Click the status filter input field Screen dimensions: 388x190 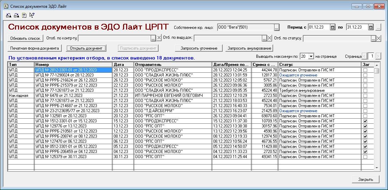tap(337, 38)
